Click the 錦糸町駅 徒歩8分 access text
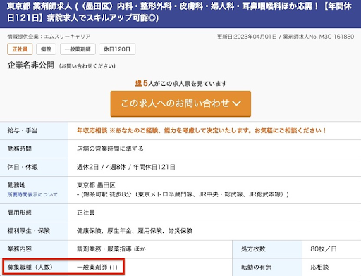Viewport: 361px width, 276px height. tap(183, 194)
